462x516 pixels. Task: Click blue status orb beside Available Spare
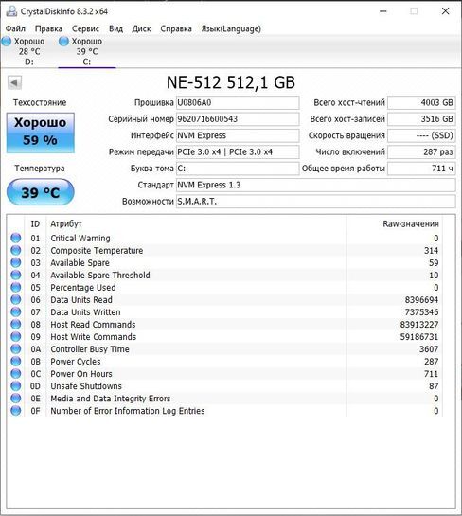(x=15, y=262)
